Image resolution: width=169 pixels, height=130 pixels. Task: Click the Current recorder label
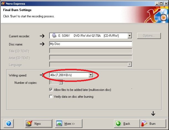click(19, 36)
